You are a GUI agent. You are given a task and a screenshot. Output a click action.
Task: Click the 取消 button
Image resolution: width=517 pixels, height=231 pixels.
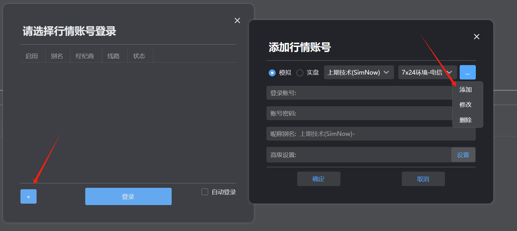click(x=423, y=179)
